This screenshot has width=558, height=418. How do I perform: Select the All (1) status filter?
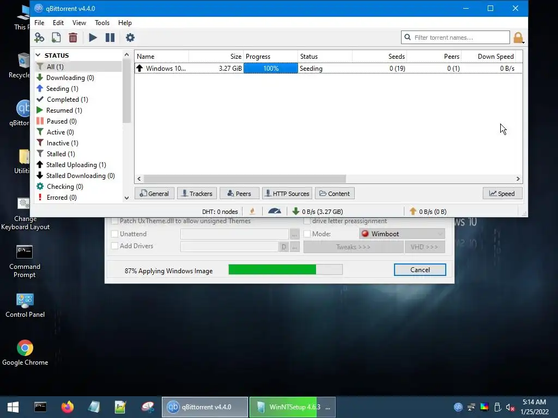click(78, 66)
